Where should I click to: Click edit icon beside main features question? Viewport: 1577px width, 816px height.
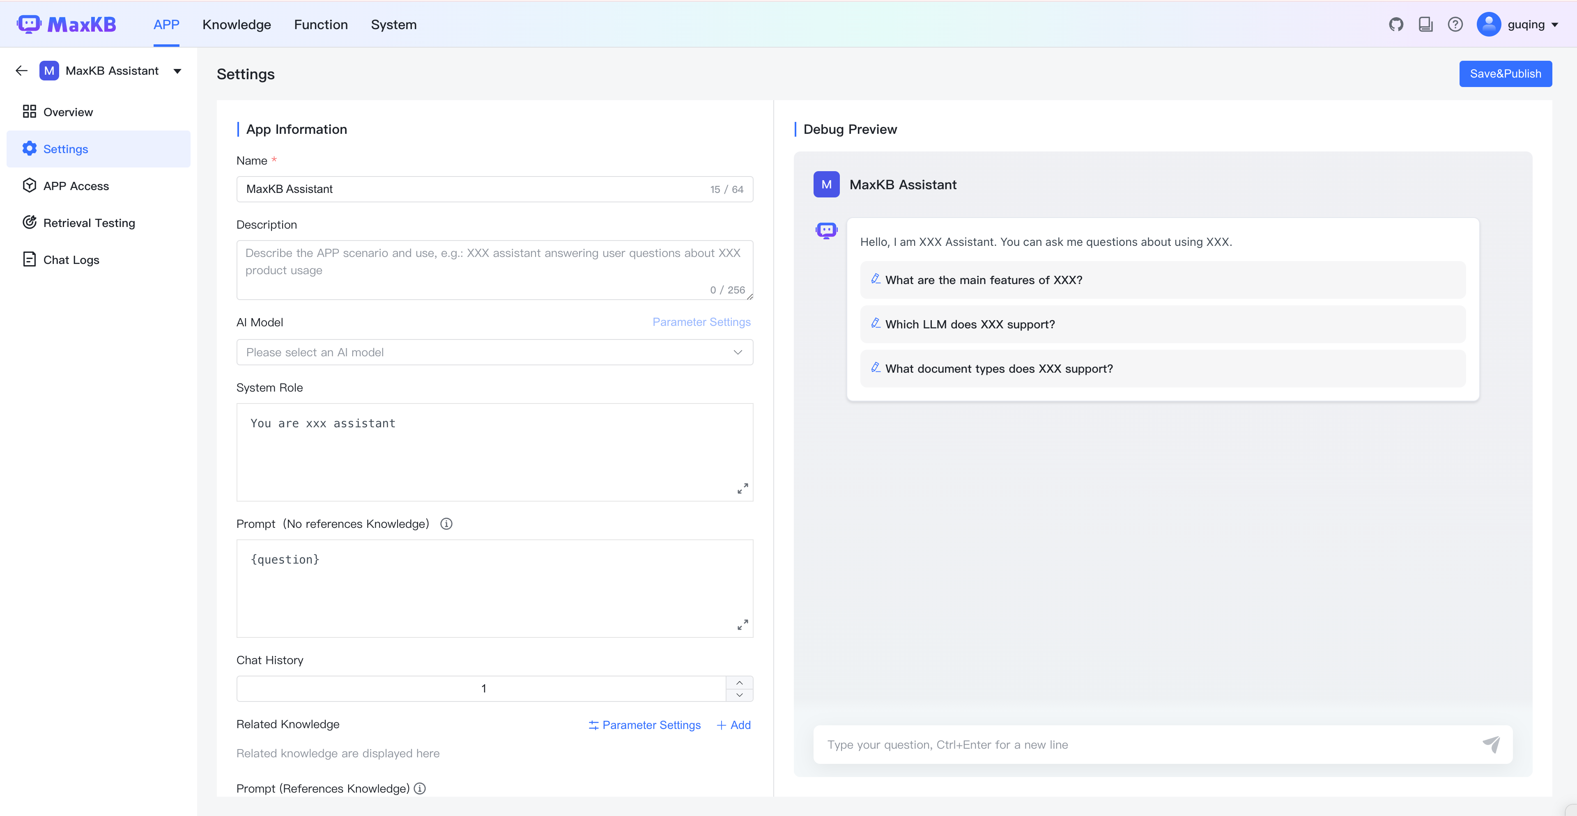tap(876, 279)
